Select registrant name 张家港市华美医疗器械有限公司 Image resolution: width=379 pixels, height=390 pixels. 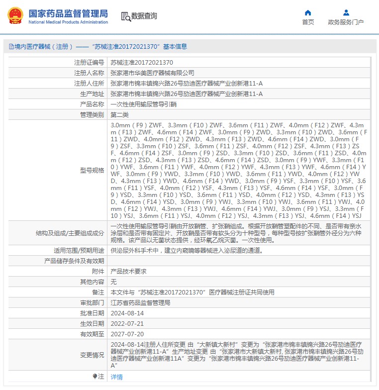point(152,73)
